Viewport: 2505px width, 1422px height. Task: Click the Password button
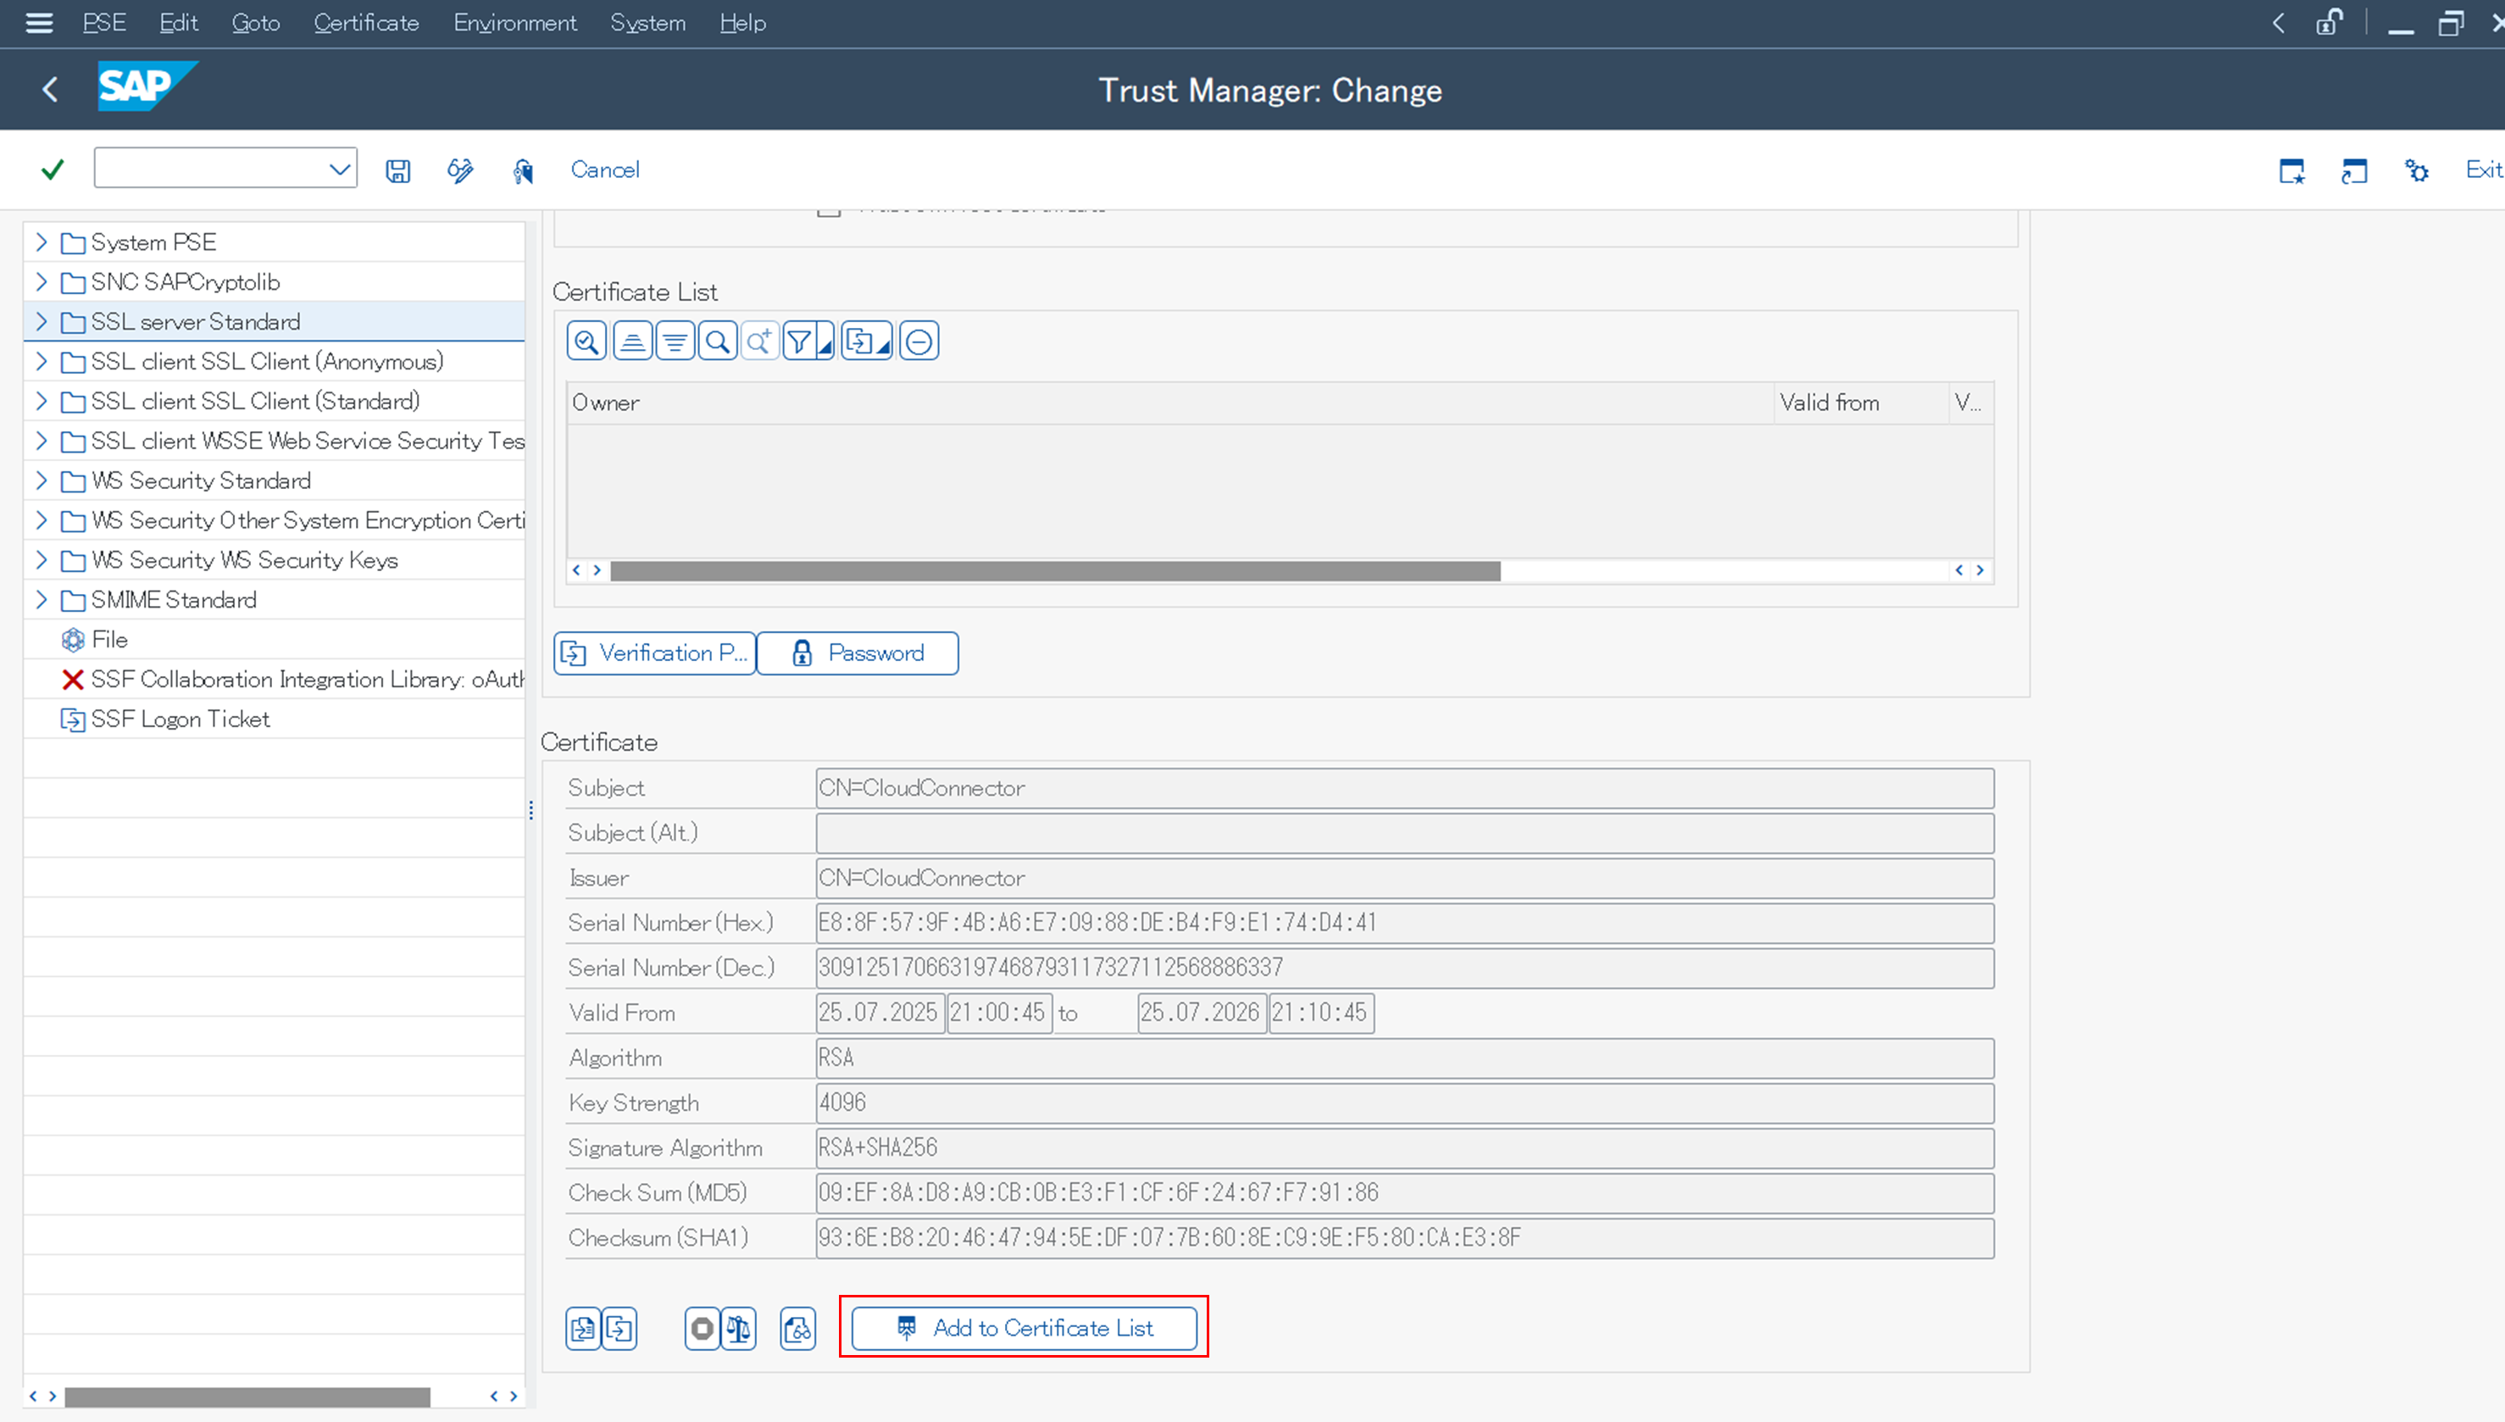coord(858,653)
